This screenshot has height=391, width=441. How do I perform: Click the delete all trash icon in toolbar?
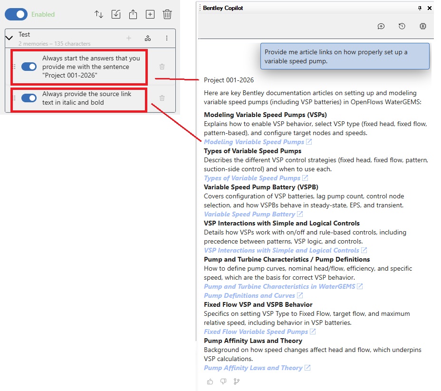click(x=167, y=14)
